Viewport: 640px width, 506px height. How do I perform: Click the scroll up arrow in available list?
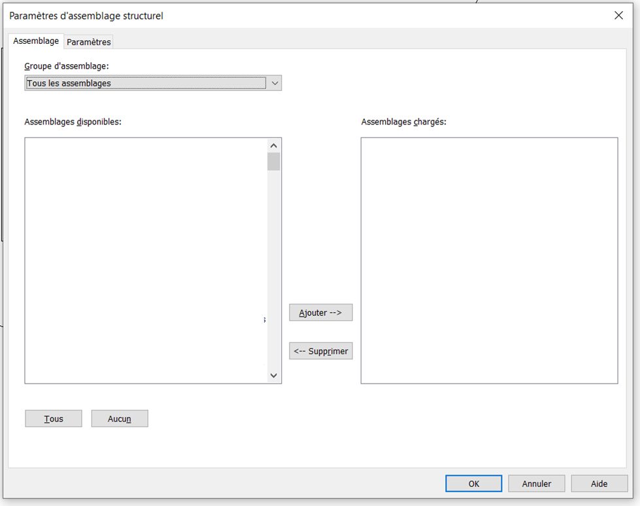click(274, 145)
